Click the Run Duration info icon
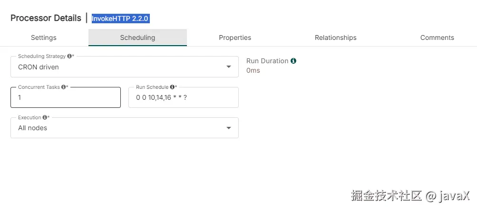 coord(293,61)
